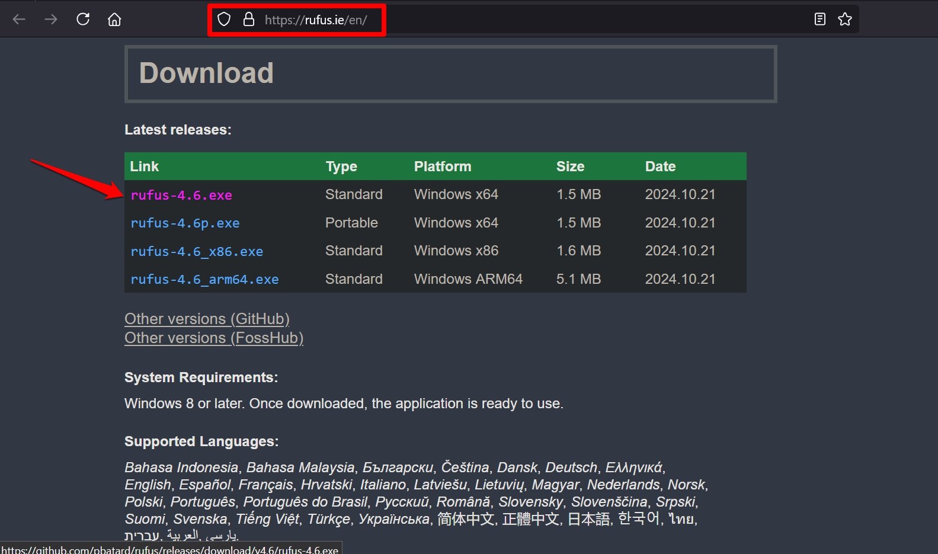
Task: Click the Windows 8 or later requirement text
Action: click(x=344, y=404)
